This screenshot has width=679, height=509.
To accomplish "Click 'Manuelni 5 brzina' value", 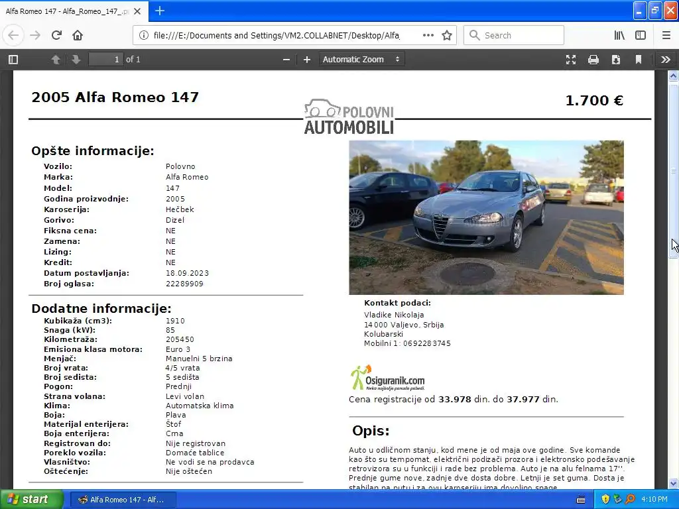I will (x=199, y=359).
